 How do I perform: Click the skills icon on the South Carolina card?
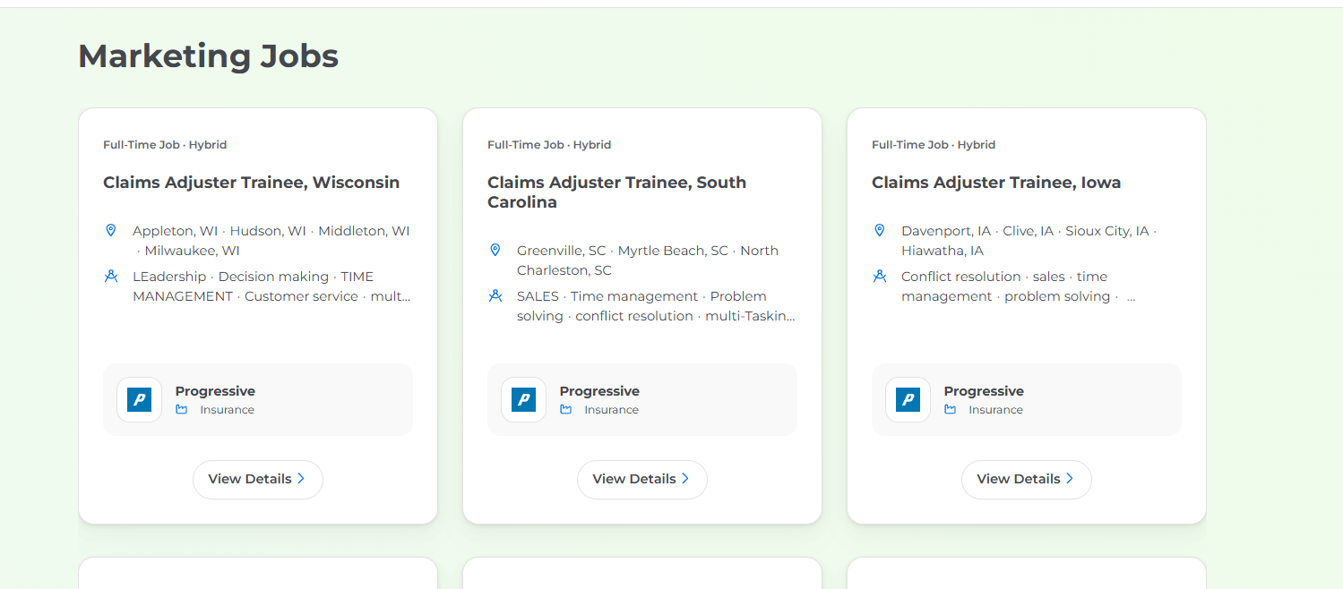pyautogui.click(x=495, y=296)
